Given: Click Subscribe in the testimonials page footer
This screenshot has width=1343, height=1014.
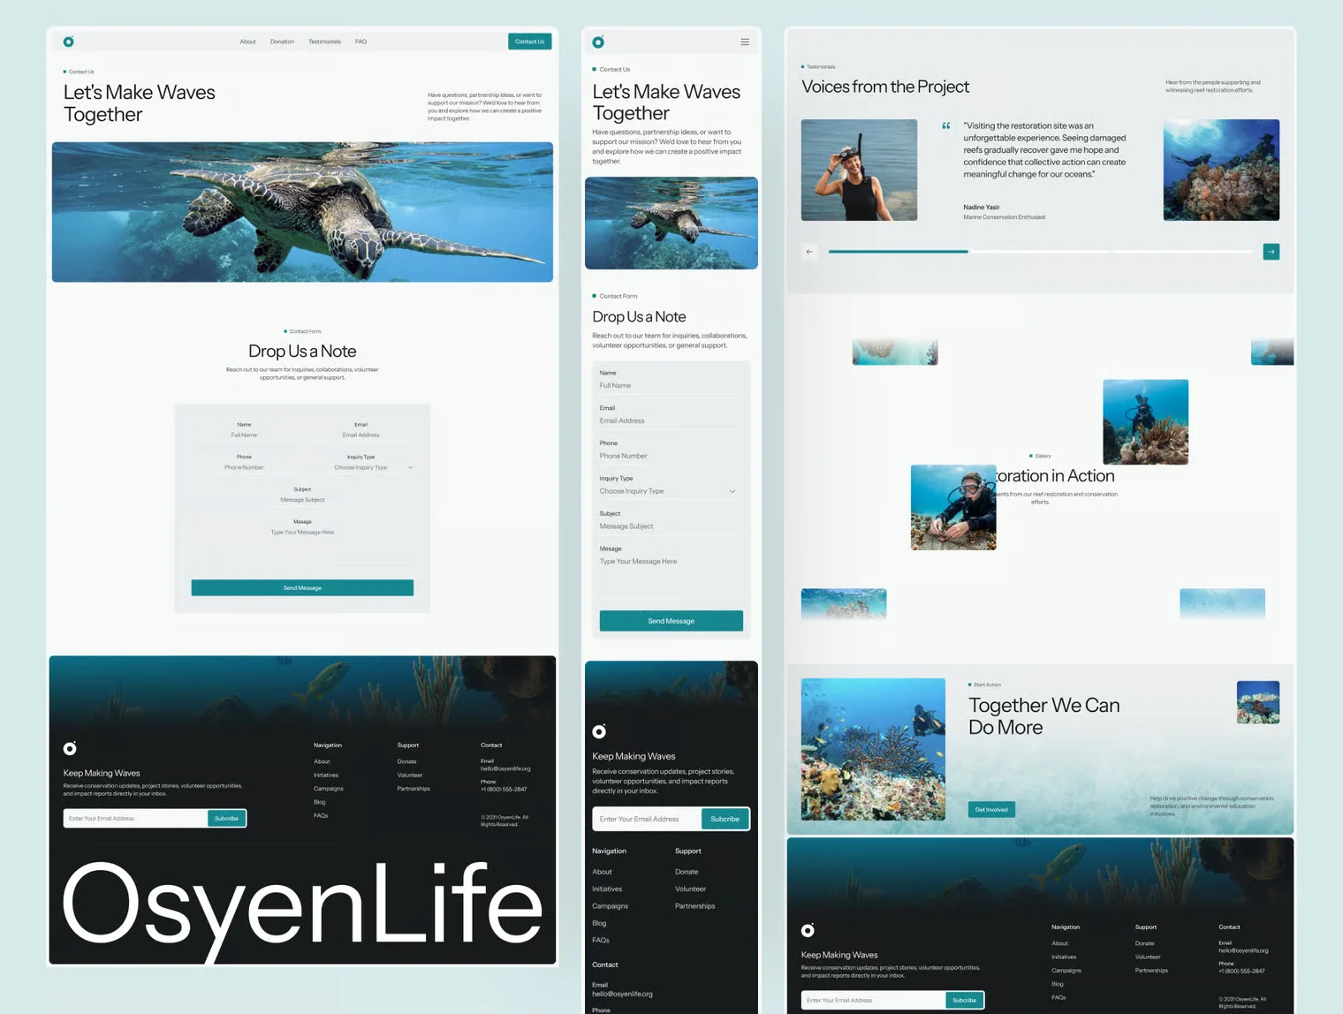Looking at the screenshot, I should (x=964, y=1000).
